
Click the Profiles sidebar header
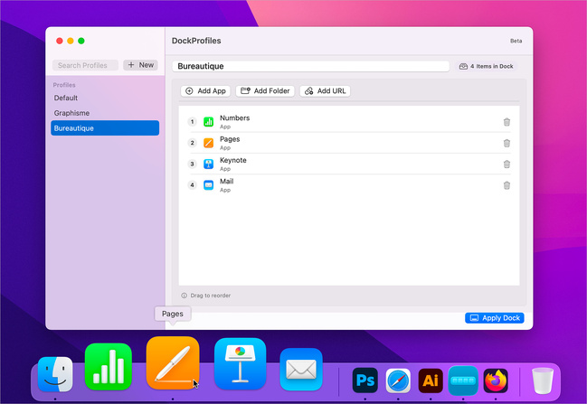pos(64,85)
